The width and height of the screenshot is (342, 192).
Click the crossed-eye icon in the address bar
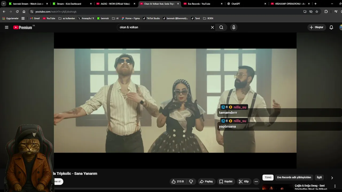(x=311, y=11)
